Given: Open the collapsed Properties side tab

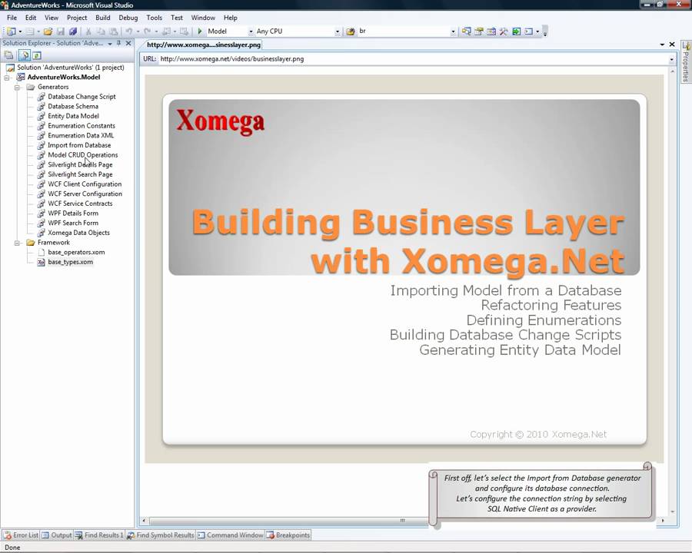Looking at the screenshot, I should click(x=686, y=61).
